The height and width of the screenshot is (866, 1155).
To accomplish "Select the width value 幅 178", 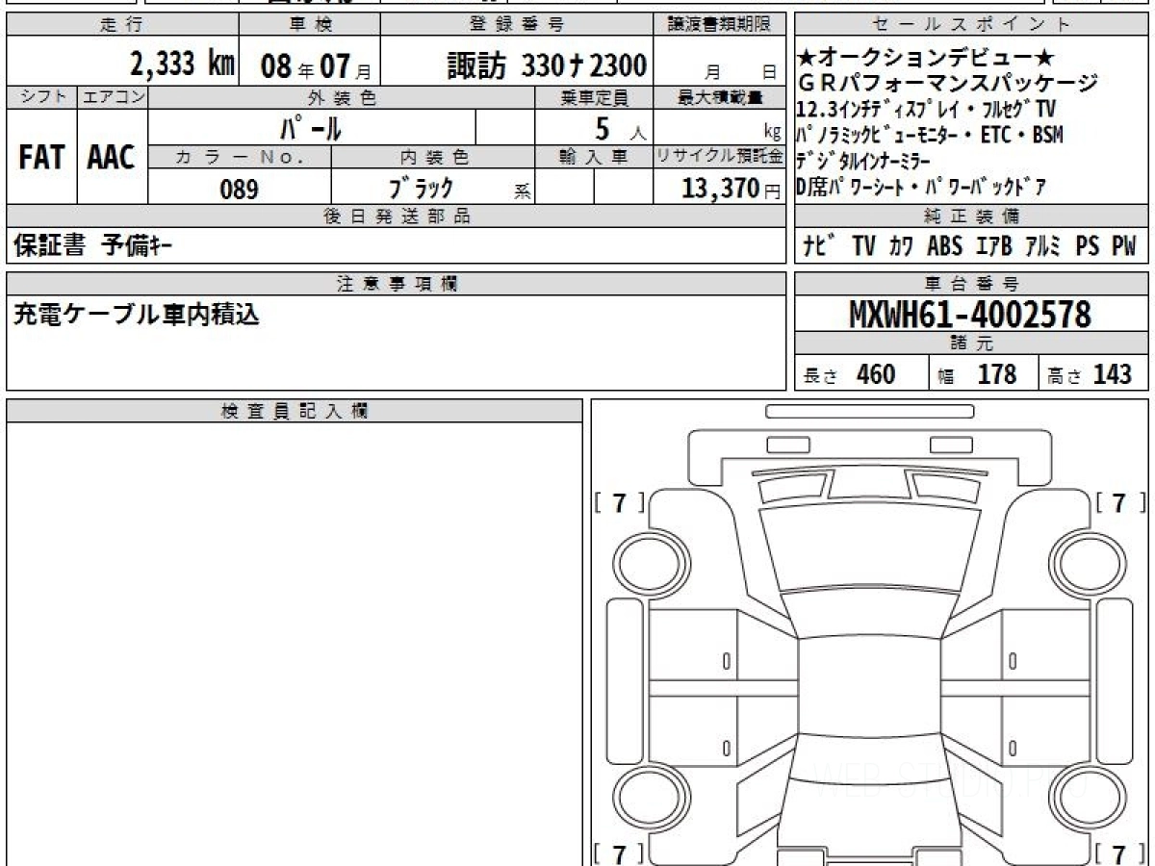I will point(977,374).
